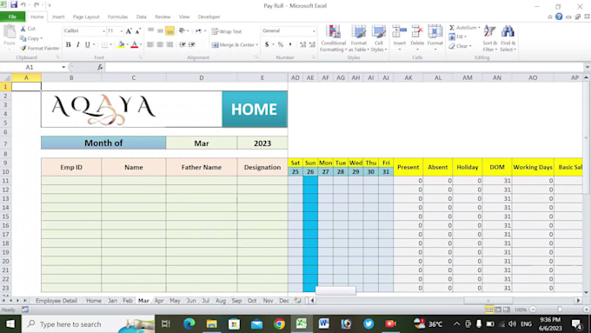
Task: Open Conditional Formatting menu
Action: [x=333, y=38]
